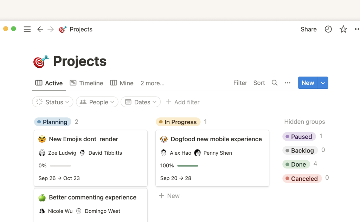Expand the Dates filter dropdown
360x222 pixels.
pos(141,102)
